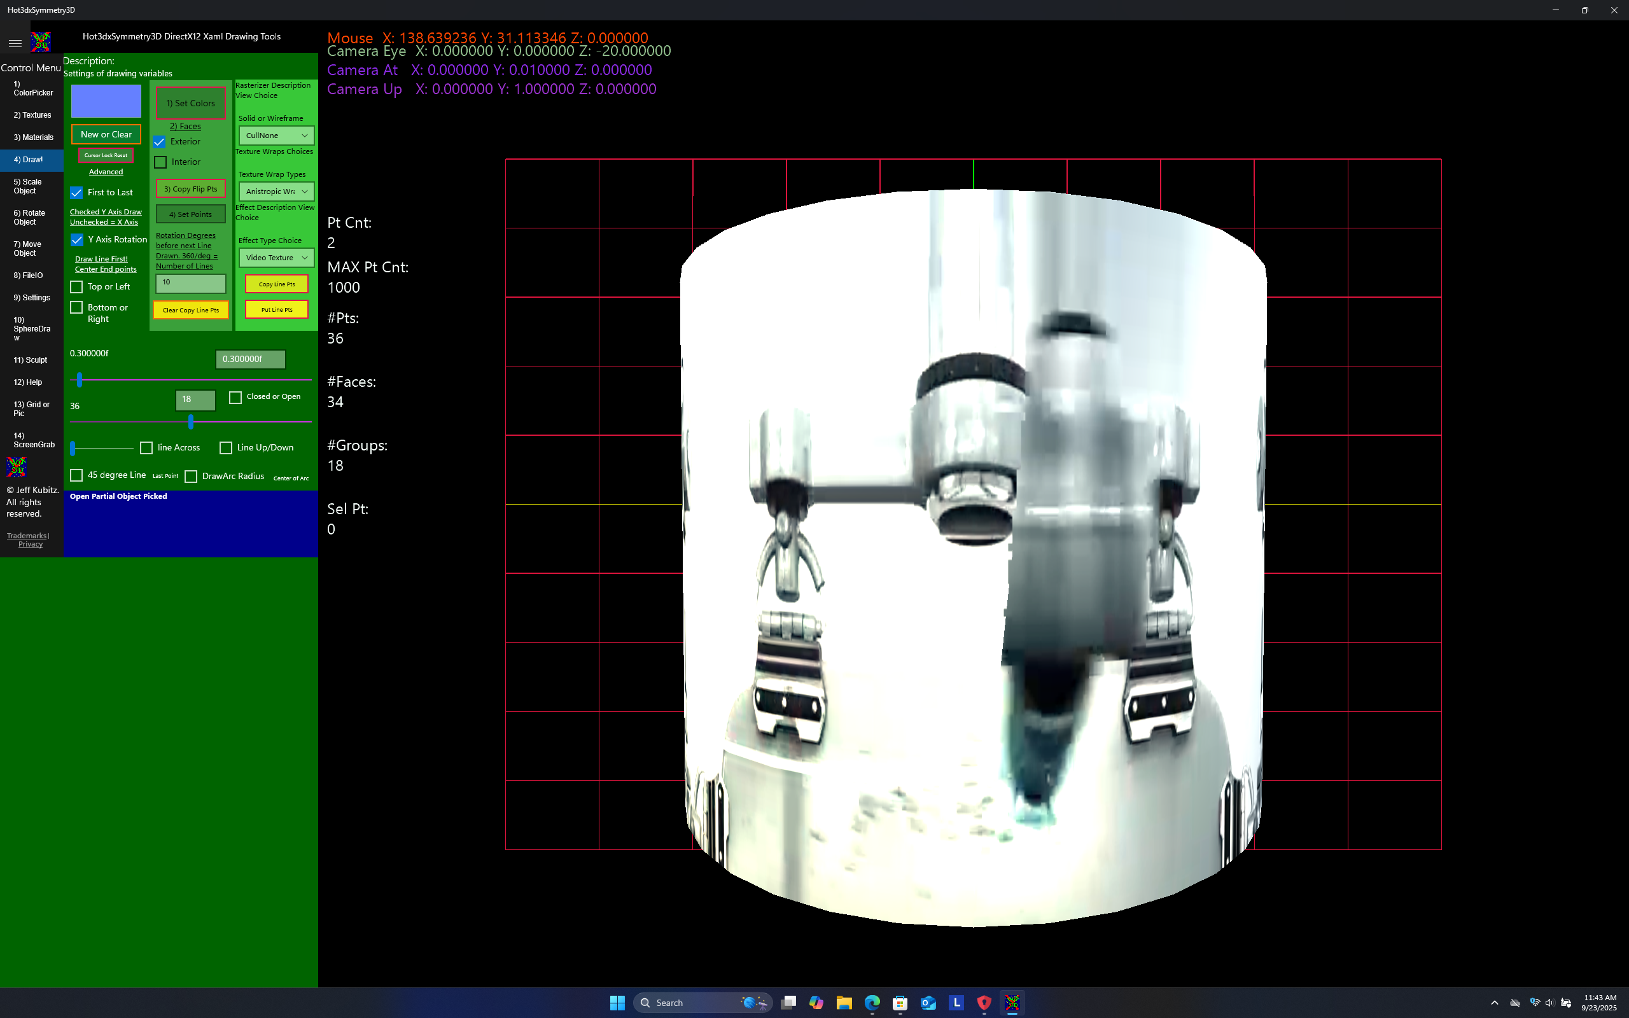Check the Closed or Open option

[235, 398]
